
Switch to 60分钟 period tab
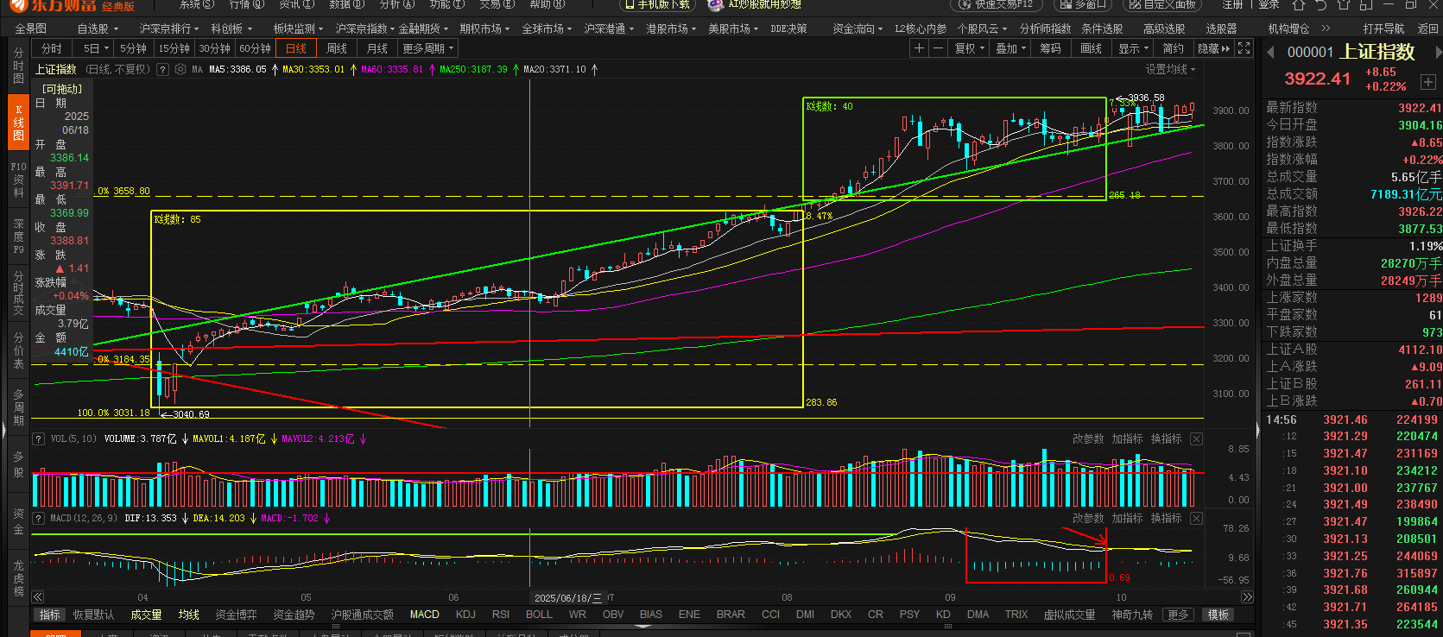[255, 48]
